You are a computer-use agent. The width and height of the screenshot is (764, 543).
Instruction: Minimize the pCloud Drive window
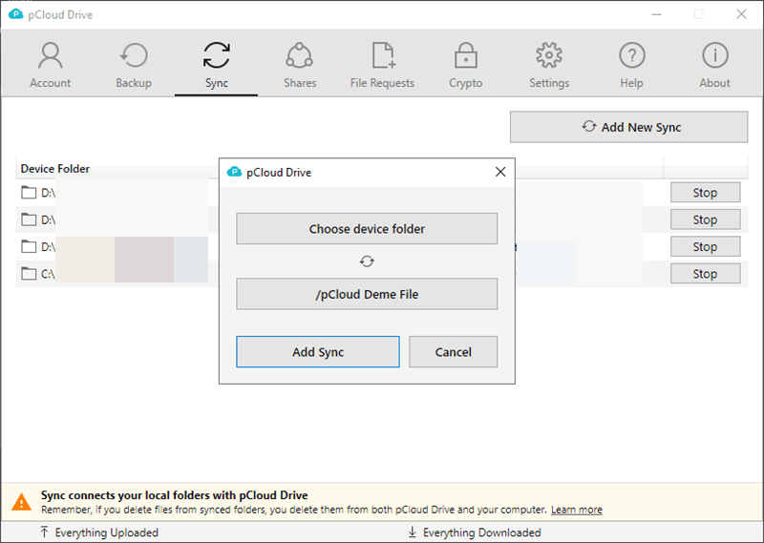click(x=656, y=14)
